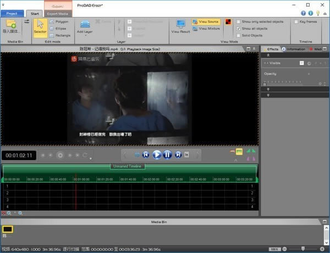Click the import media icon in Media Bin

[x=10, y=25]
